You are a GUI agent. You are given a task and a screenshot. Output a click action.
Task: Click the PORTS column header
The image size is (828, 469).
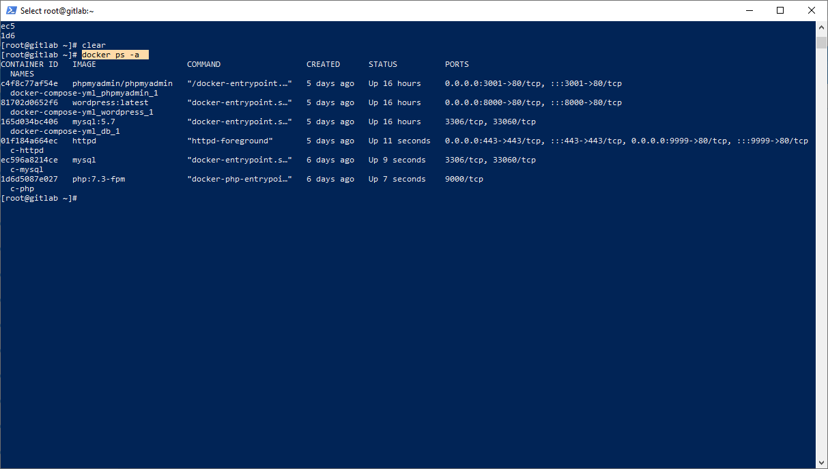click(457, 64)
